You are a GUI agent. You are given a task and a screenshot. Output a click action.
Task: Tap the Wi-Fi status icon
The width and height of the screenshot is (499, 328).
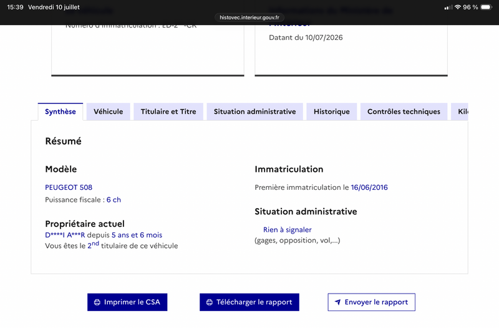point(458,7)
